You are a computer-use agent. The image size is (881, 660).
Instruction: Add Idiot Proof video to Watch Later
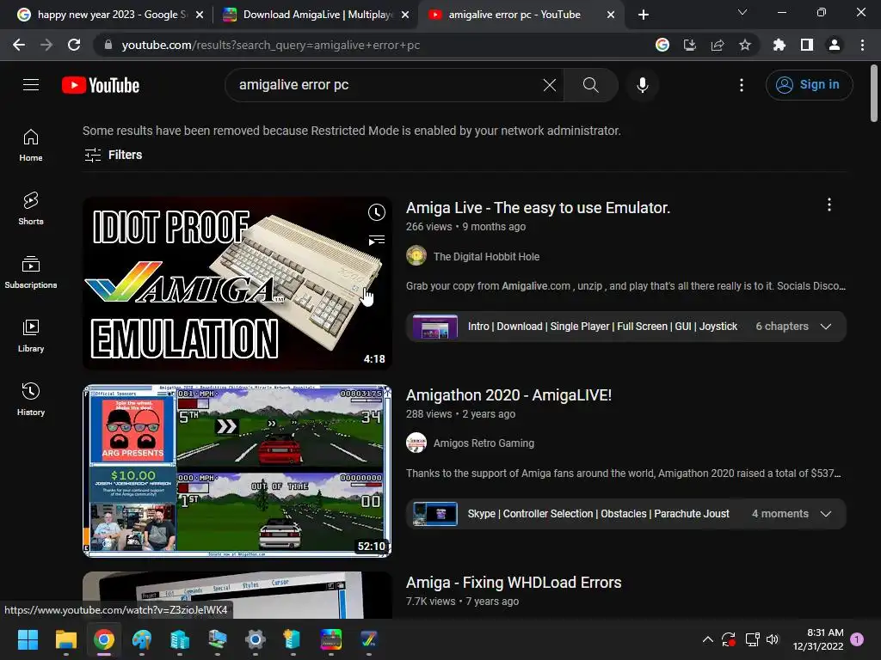pos(377,212)
